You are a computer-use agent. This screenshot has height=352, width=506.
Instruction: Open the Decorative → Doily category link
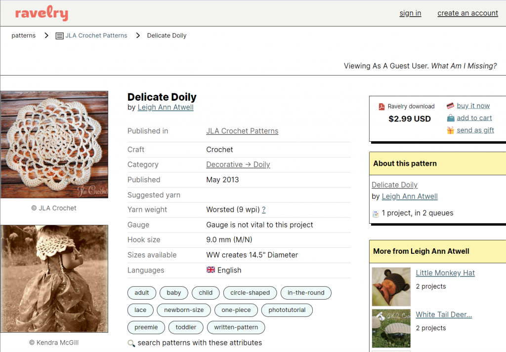(238, 164)
